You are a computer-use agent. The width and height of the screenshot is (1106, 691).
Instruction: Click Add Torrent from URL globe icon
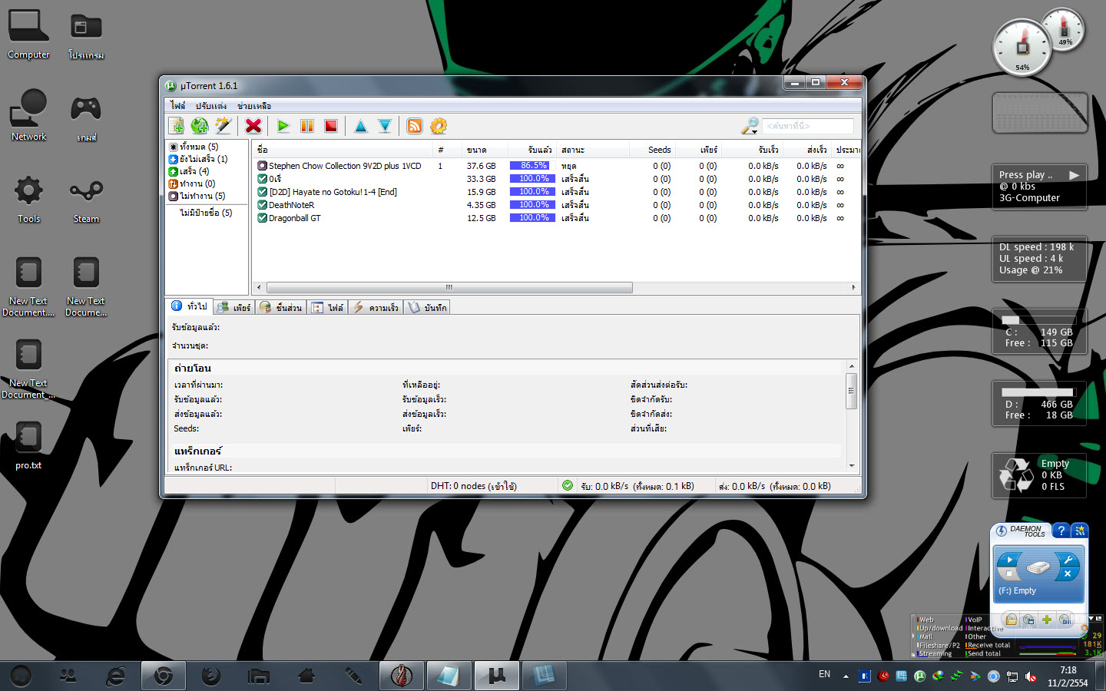coord(200,126)
